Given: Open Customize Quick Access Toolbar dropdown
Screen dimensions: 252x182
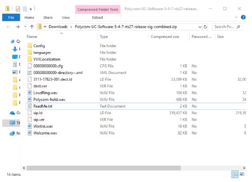Looking at the screenshot, I should (x=31, y=9).
